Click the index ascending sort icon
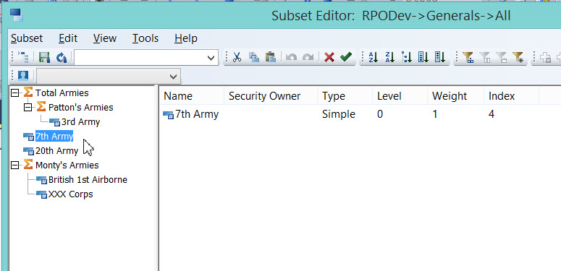Viewport: 561px width, 271px height. click(x=423, y=57)
